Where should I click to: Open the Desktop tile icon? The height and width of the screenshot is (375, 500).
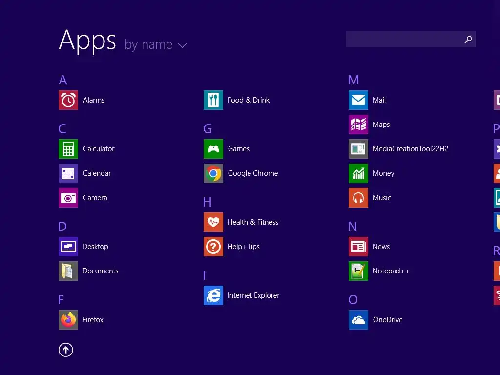tap(68, 247)
